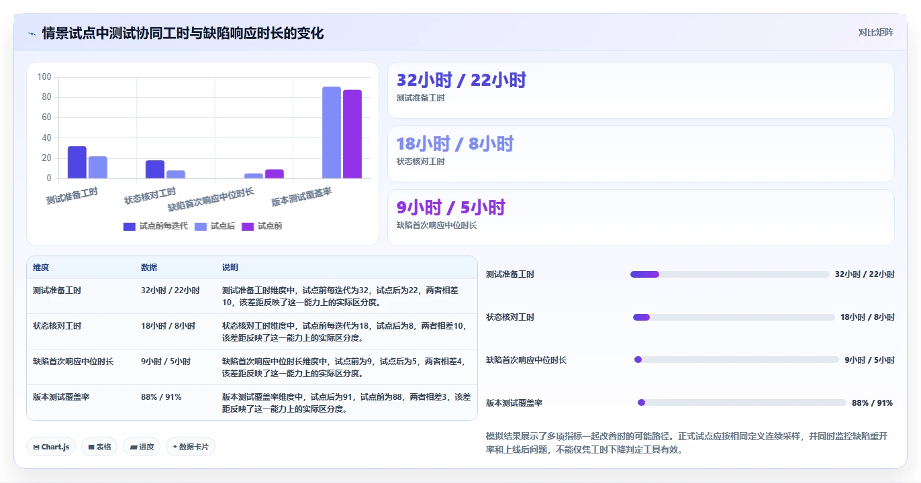Screen dimensions: 921x483
Task: Click the light blue 状态核对工时 chart bar
Action: click(176, 174)
